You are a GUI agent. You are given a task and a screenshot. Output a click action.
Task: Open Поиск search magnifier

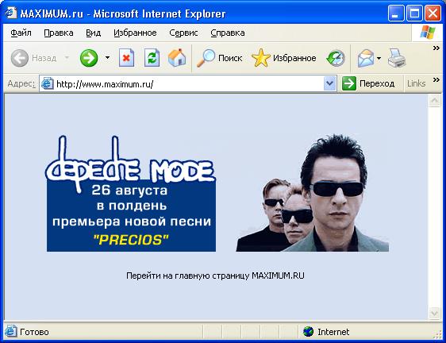click(x=220, y=58)
